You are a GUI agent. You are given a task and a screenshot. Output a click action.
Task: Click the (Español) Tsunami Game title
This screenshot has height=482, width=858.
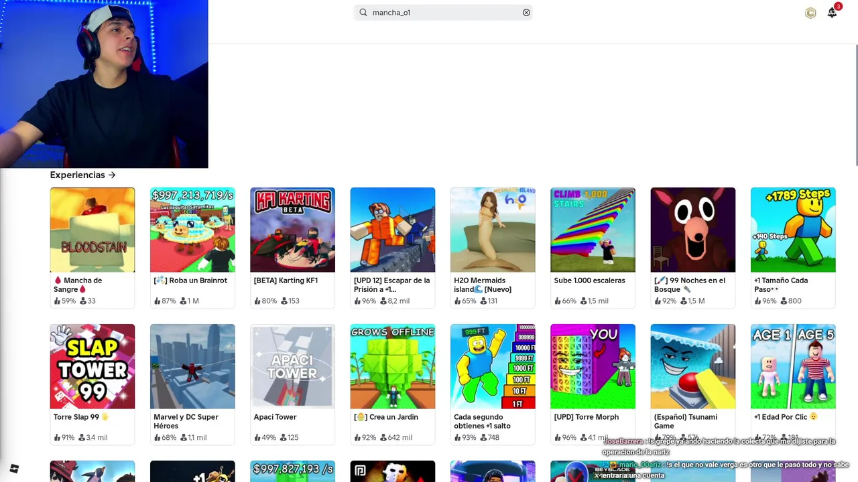pos(686,421)
